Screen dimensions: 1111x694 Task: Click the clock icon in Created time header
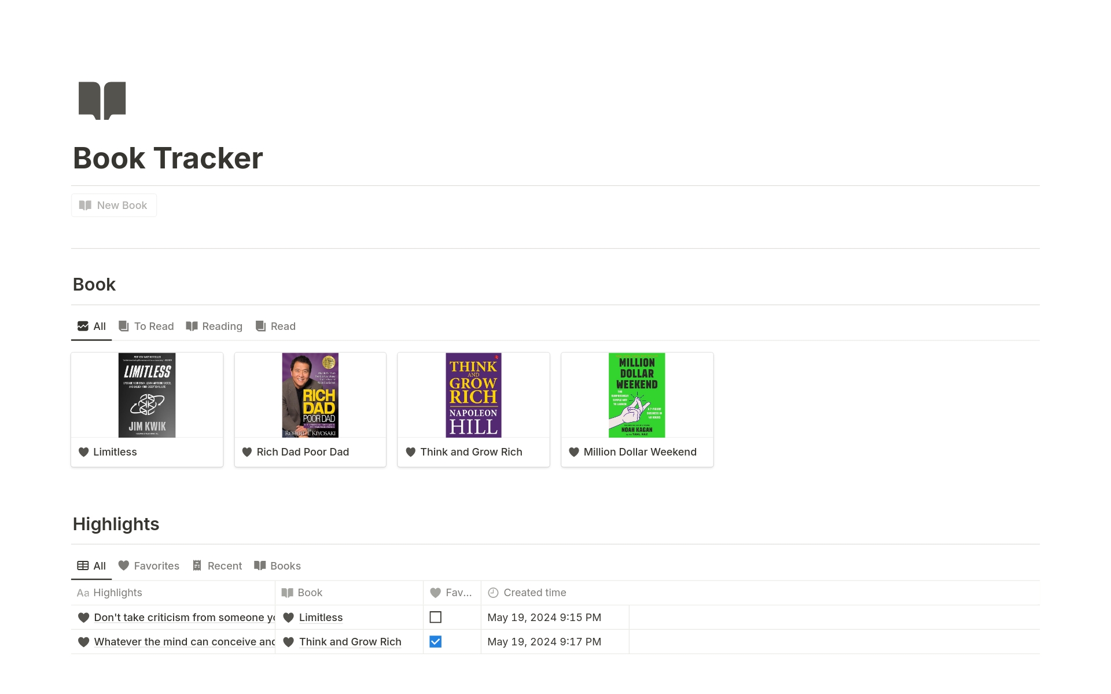point(493,593)
